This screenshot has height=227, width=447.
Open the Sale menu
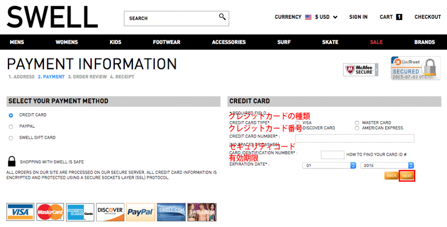[376, 42]
